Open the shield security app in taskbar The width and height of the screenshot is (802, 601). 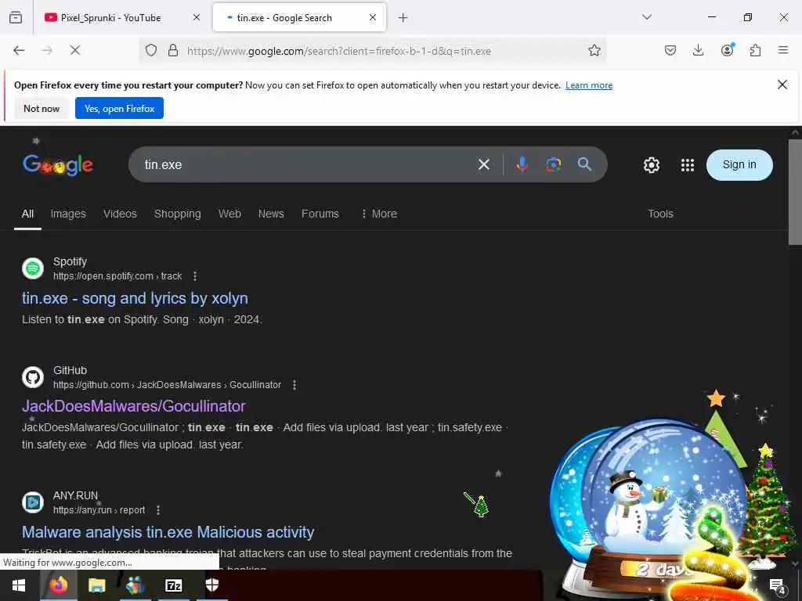pyautogui.click(x=212, y=585)
